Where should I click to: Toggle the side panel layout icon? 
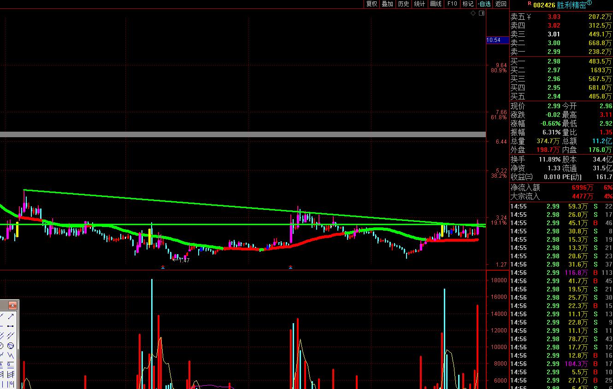(482, 13)
